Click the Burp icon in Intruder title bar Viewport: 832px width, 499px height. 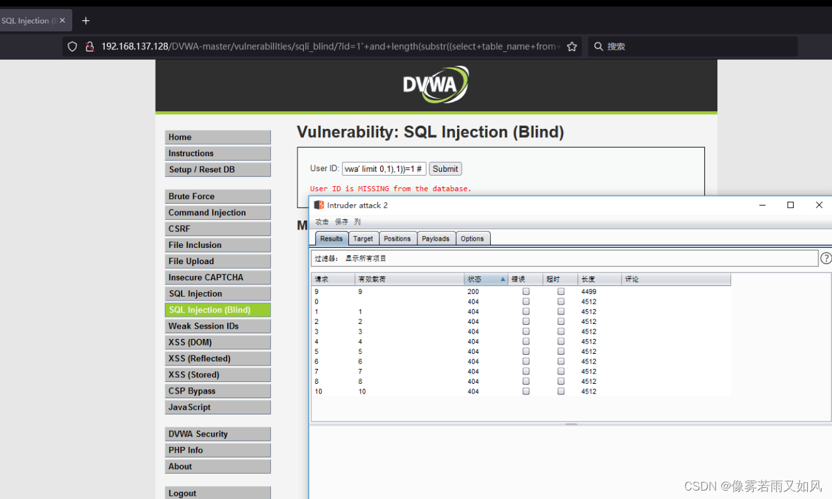[318, 205]
